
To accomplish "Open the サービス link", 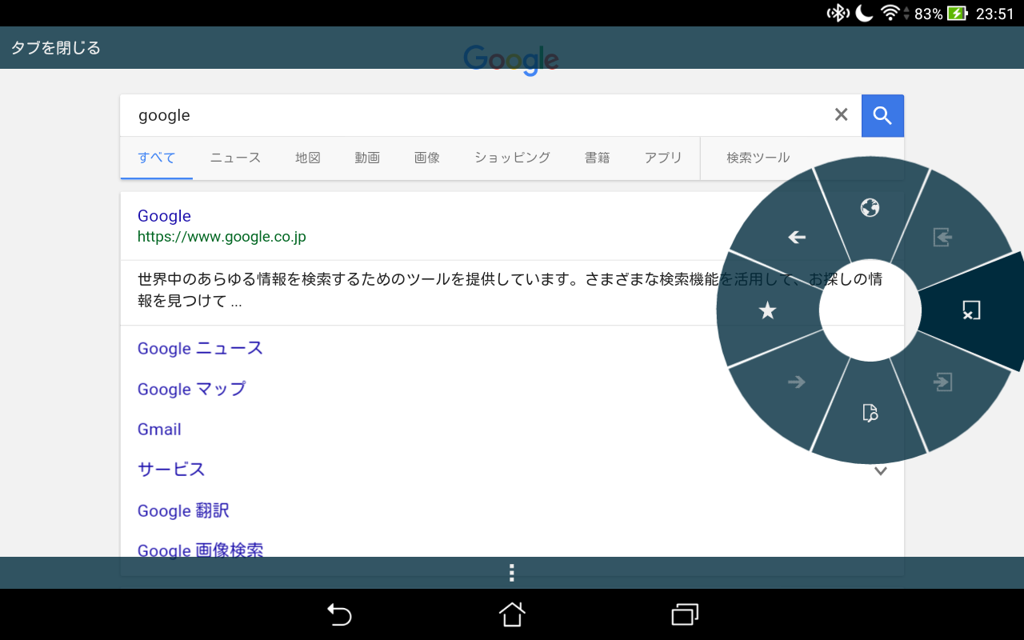I will click(171, 469).
